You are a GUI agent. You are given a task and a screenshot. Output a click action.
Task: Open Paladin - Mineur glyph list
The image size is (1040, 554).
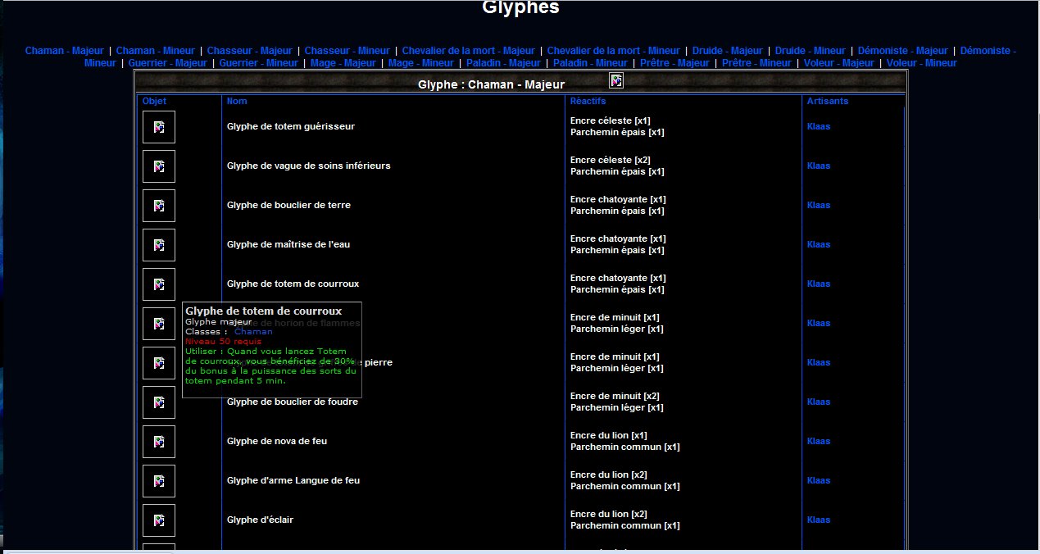click(x=590, y=63)
